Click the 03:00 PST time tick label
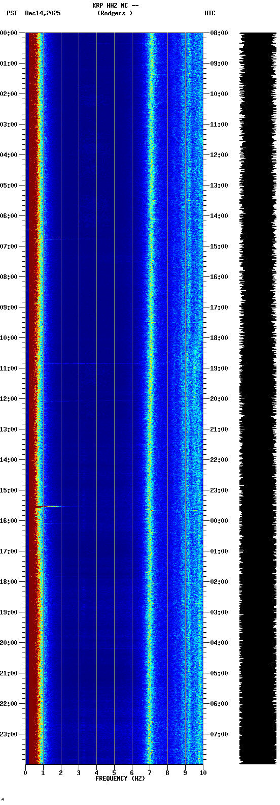The width and height of the screenshot is (280, 805). point(9,125)
